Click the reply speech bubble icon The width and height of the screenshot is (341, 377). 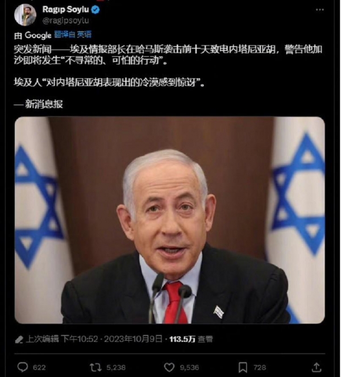pyautogui.click(x=23, y=367)
